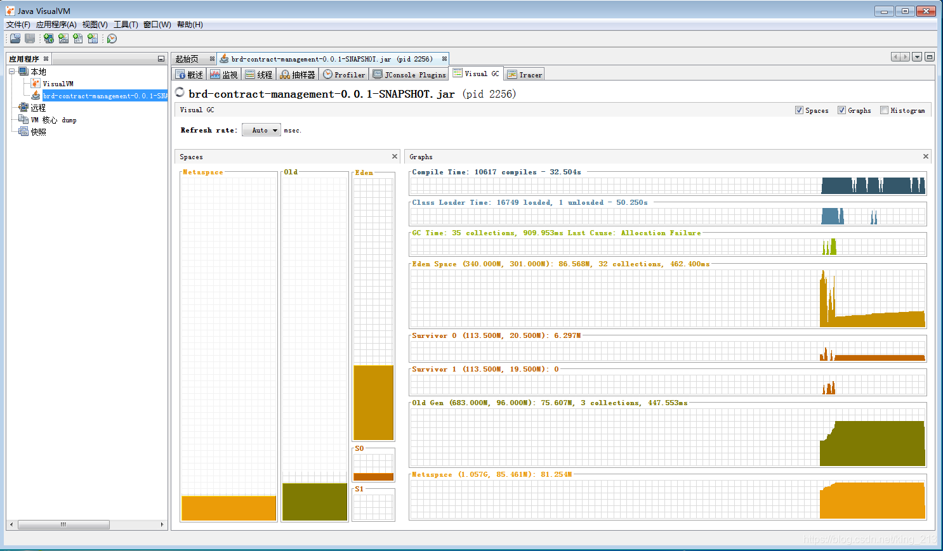Click the Compile Time graph
This screenshot has width=943, height=551.
point(668,185)
